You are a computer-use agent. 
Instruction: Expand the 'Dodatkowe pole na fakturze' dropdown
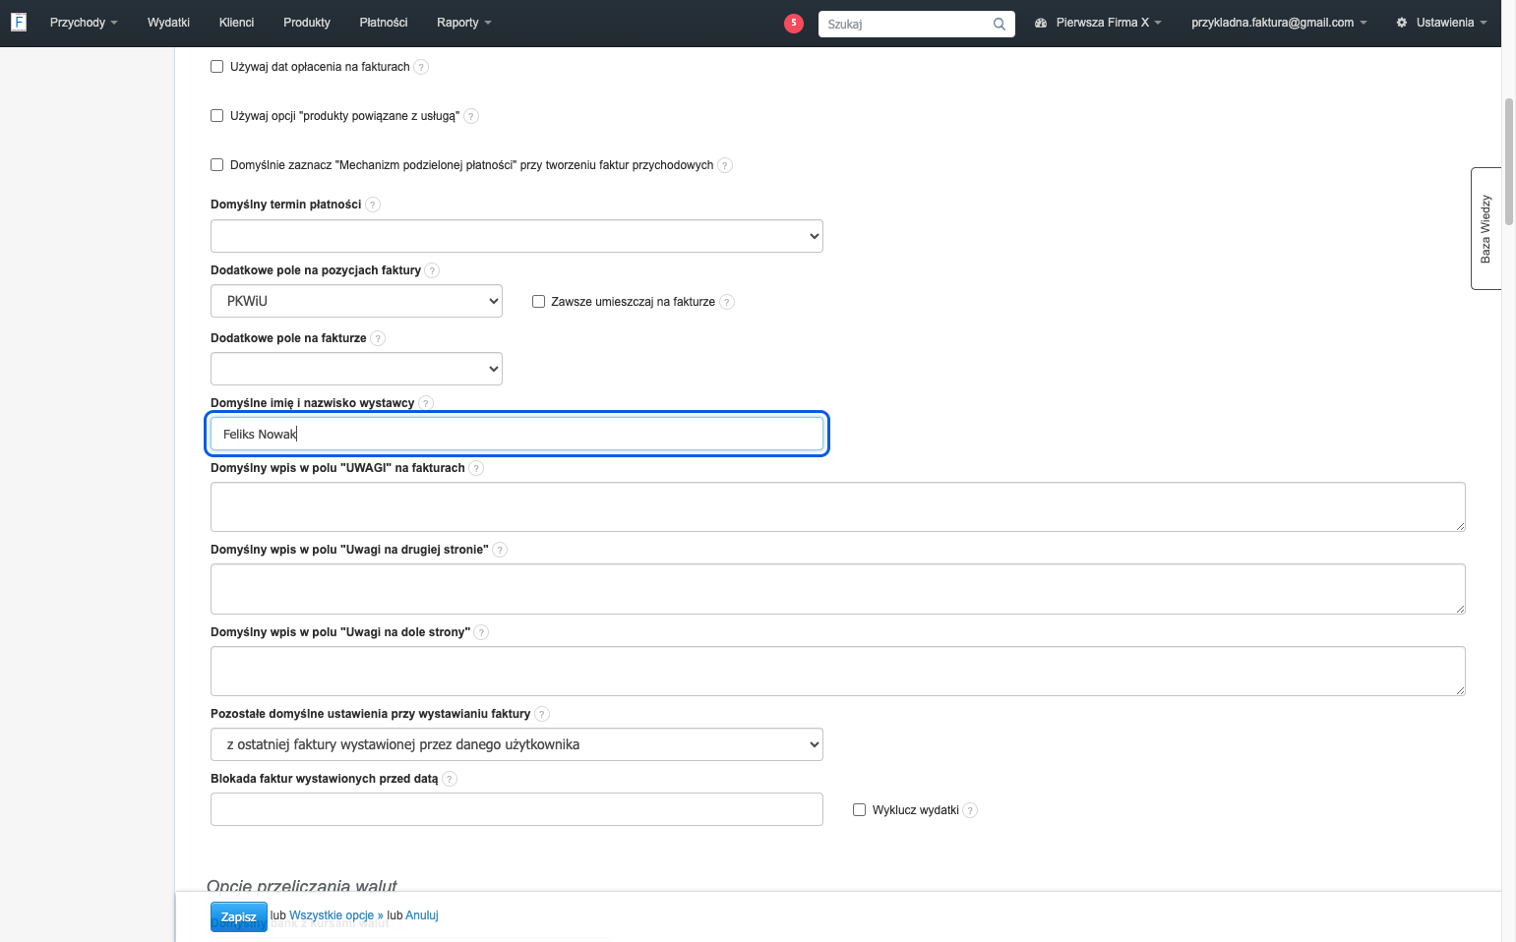tap(356, 369)
